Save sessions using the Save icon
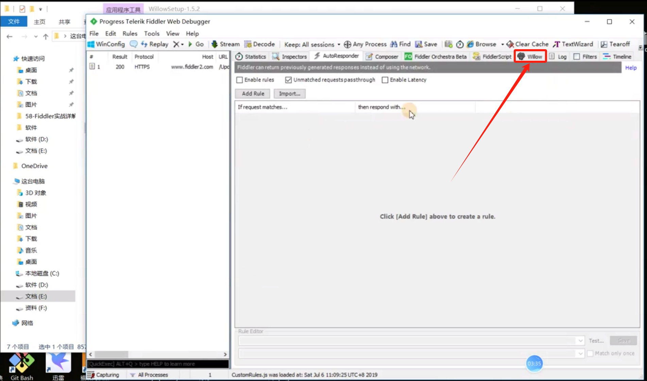 (426, 44)
